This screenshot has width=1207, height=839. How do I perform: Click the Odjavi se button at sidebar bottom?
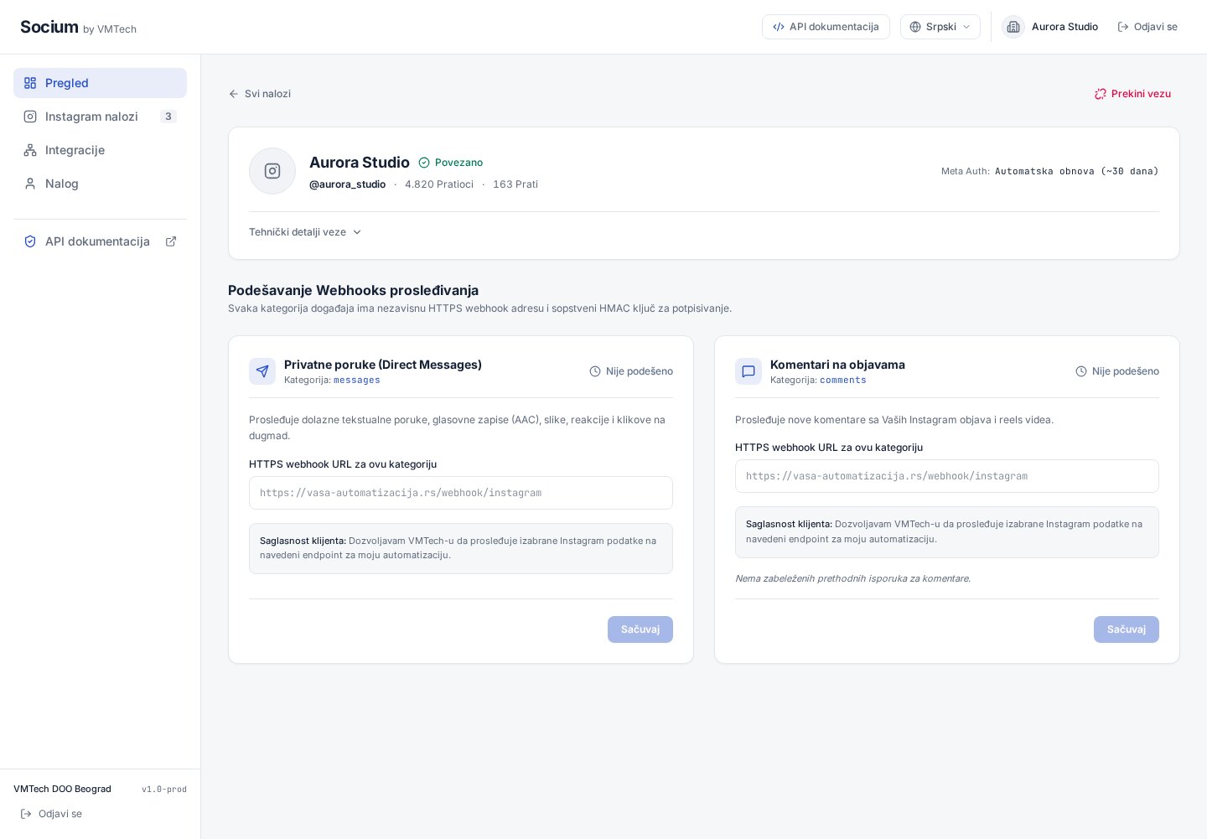pyautogui.click(x=51, y=814)
